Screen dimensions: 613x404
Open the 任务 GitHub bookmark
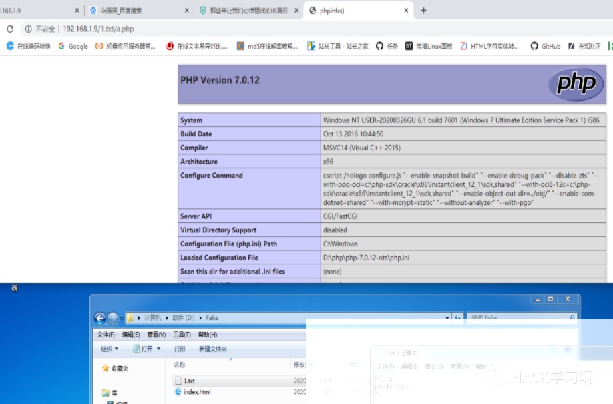pos(387,46)
